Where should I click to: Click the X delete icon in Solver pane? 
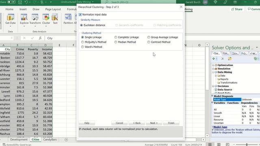click(x=223, y=58)
